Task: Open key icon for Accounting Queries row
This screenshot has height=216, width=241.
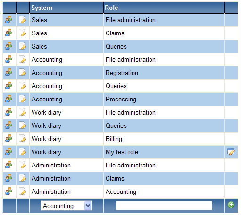Action: pyautogui.click(x=23, y=86)
